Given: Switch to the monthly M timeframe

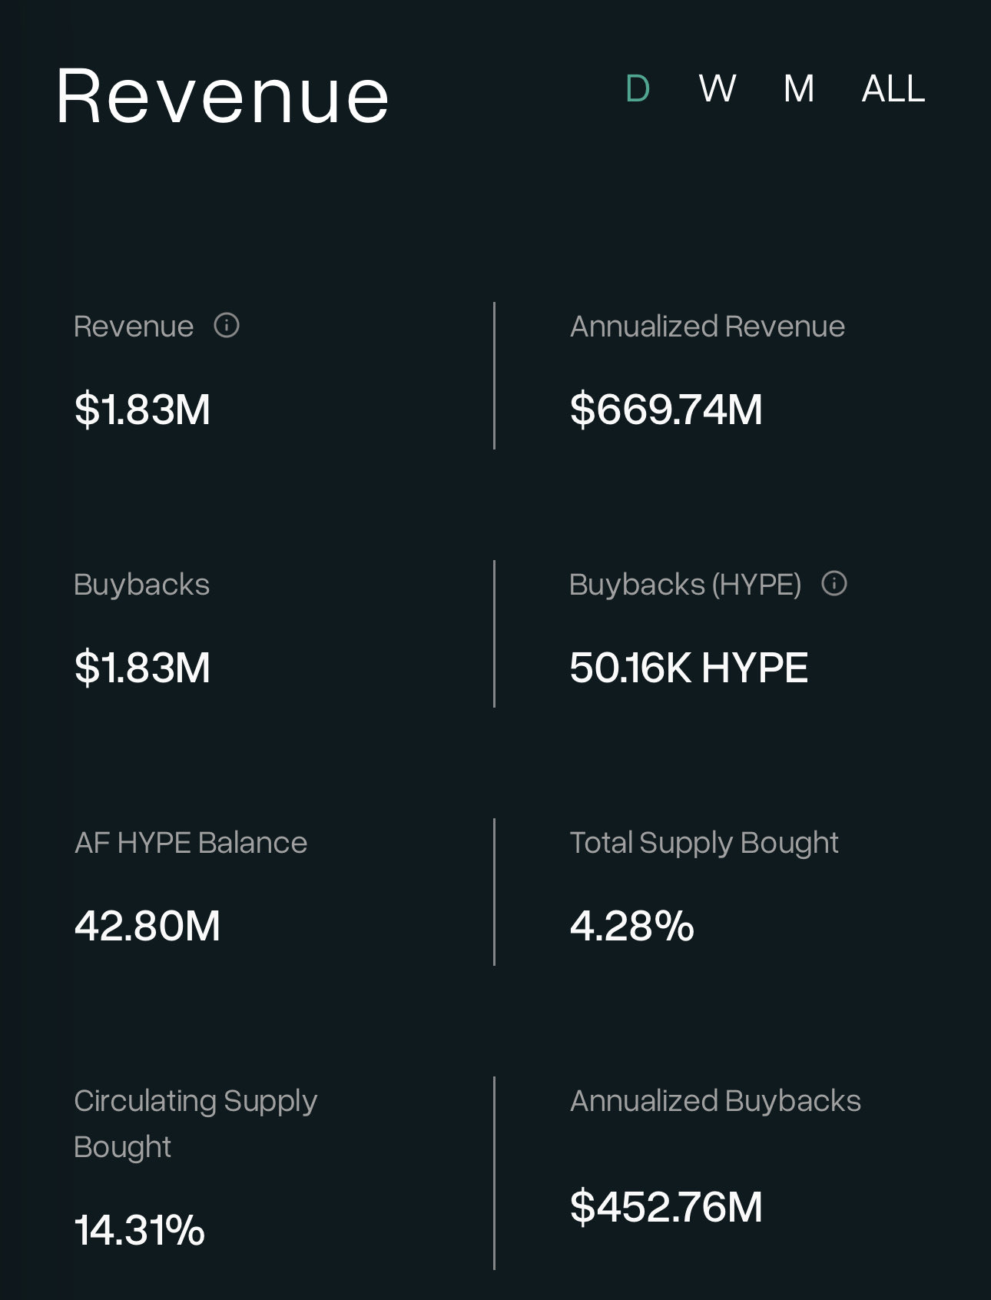Looking at the screenshot, I should tap(799, 89).
